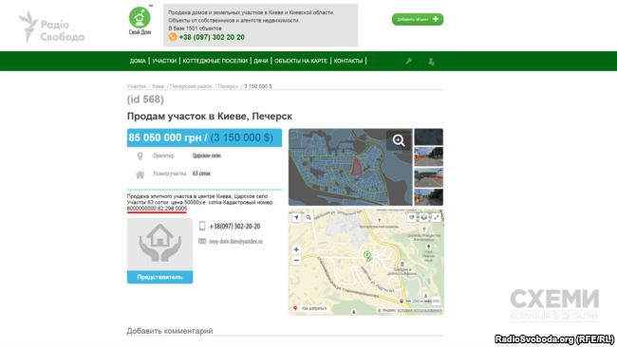Click the underlined cadastral number 8000000000:82:298:0005
This screenshot has height=347, width=617.
(x=157, y=209)
